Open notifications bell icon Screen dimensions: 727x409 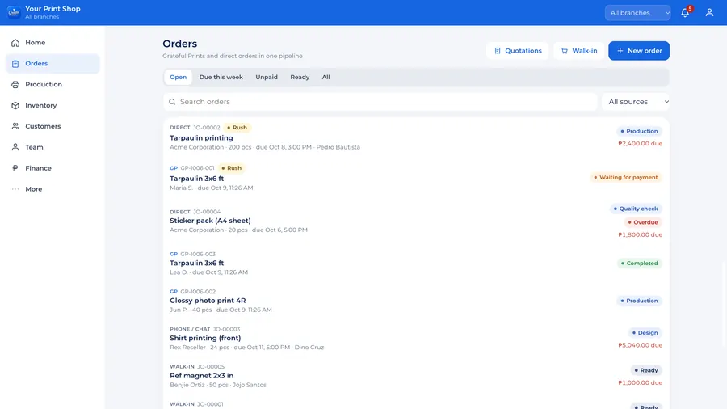point(685,13)
